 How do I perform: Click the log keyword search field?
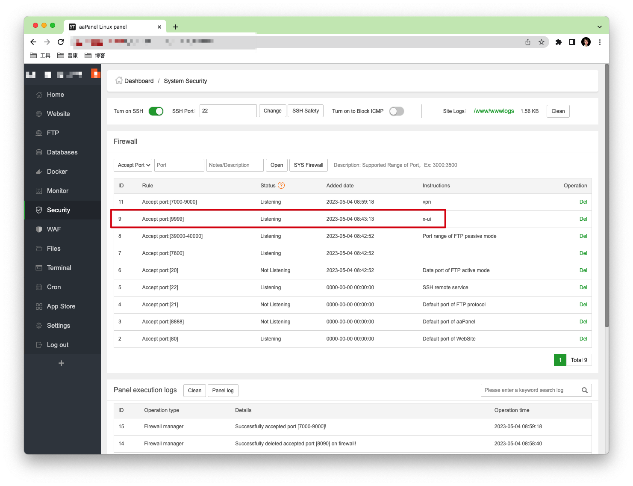click(530, 390)
